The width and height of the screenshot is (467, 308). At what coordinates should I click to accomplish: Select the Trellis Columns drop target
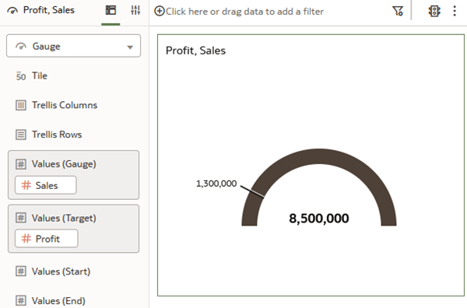65,105
